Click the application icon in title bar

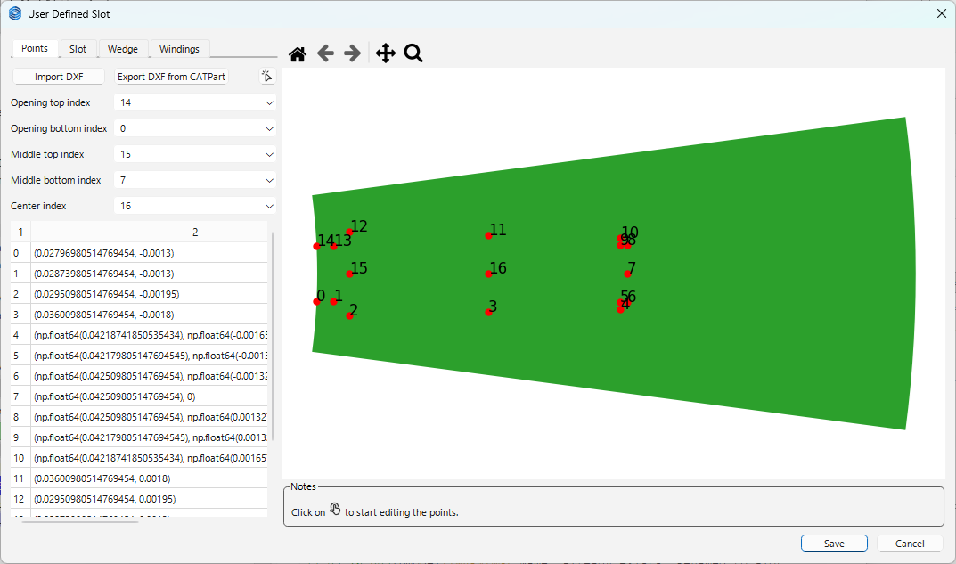pyautogui.click(x=14, y=13)
